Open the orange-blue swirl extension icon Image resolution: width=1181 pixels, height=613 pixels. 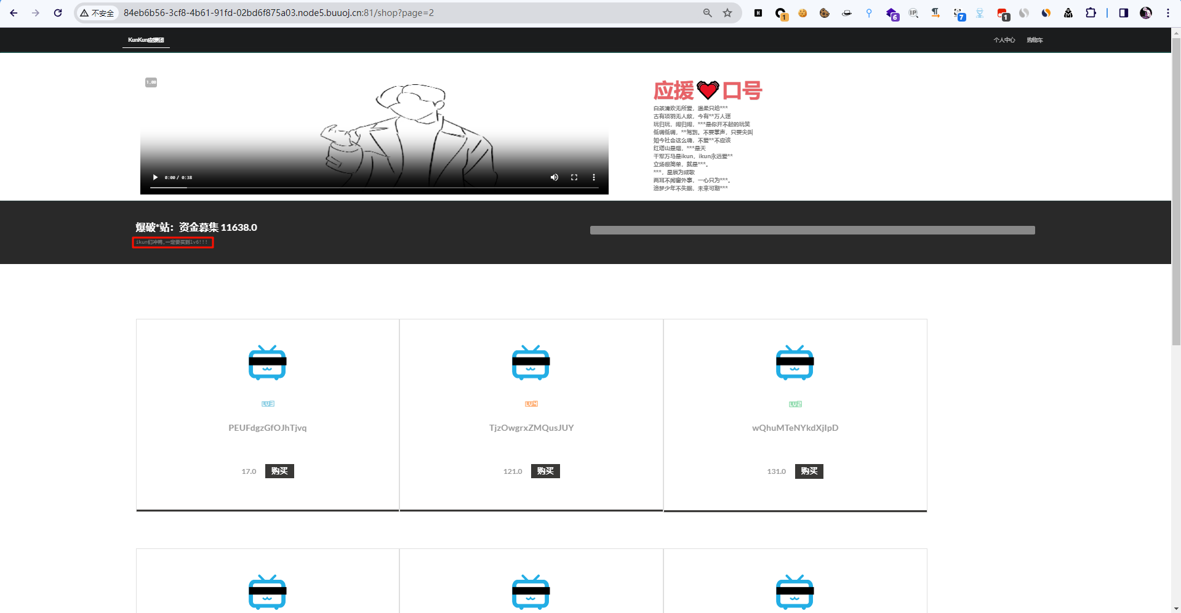pos(1046,13)
